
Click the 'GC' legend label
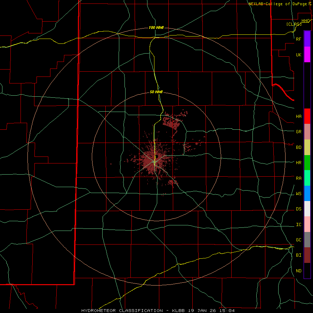(298, 240)
